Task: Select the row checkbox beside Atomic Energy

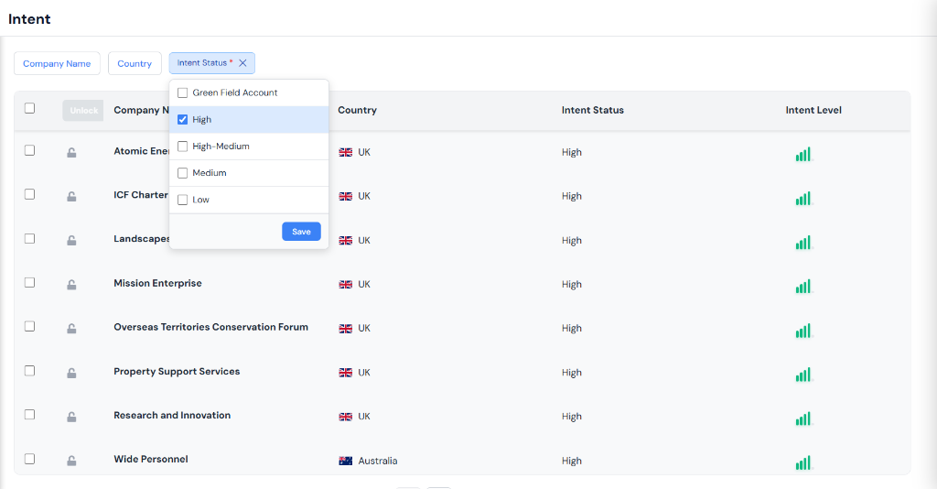Action: 30,150
